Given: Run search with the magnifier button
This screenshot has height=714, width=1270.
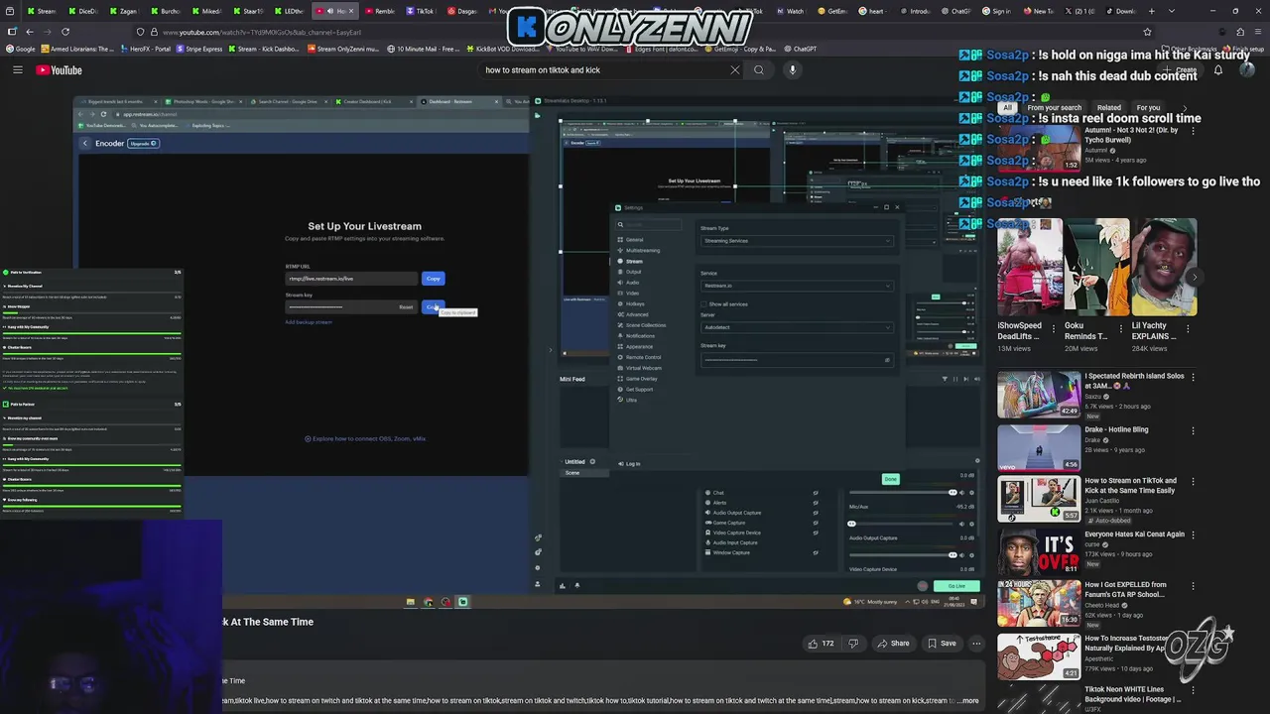Looking at the screenshot, I should click(x=759, y=69).
